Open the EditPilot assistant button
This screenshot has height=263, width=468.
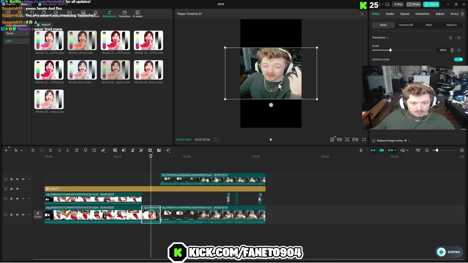tap(450, 252)
